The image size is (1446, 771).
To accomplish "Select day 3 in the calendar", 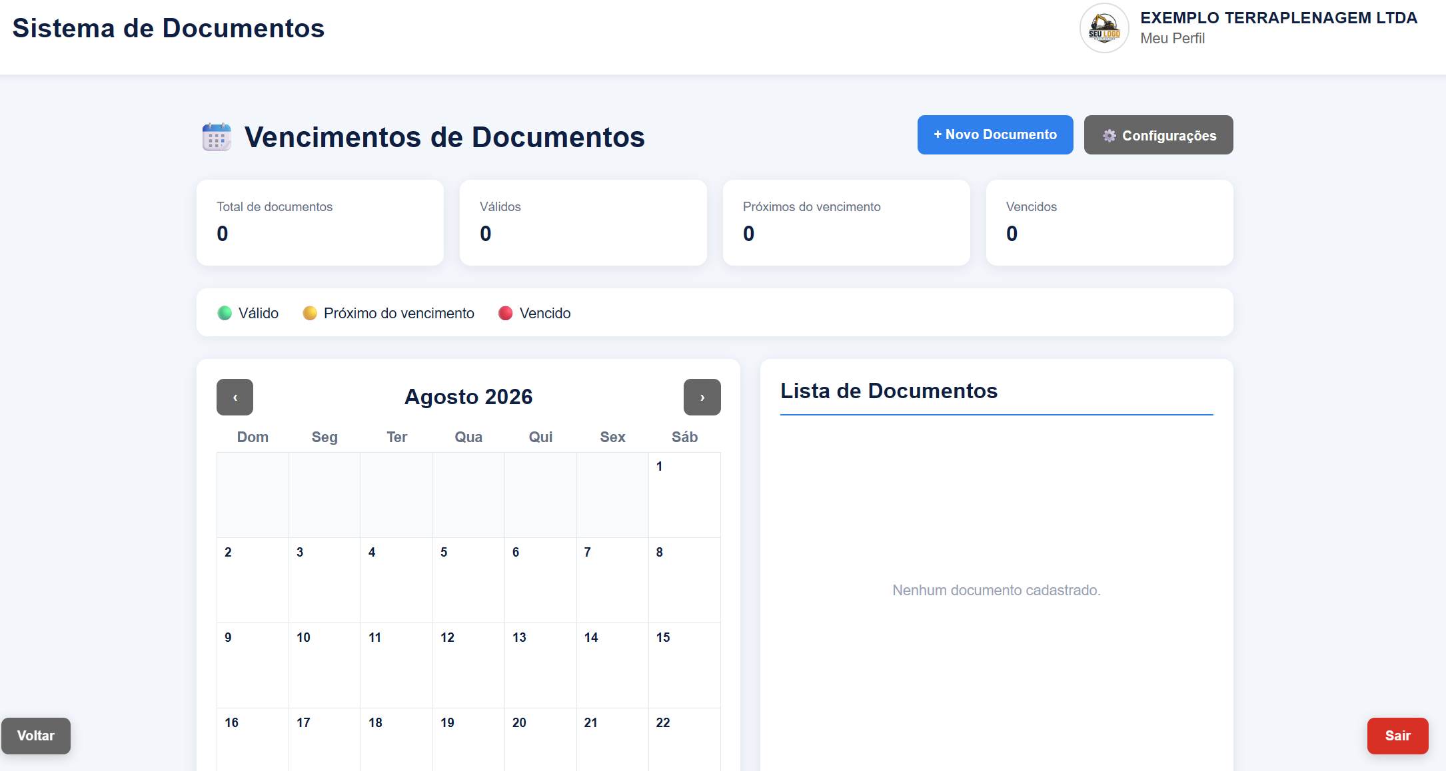I will (325, 580).
